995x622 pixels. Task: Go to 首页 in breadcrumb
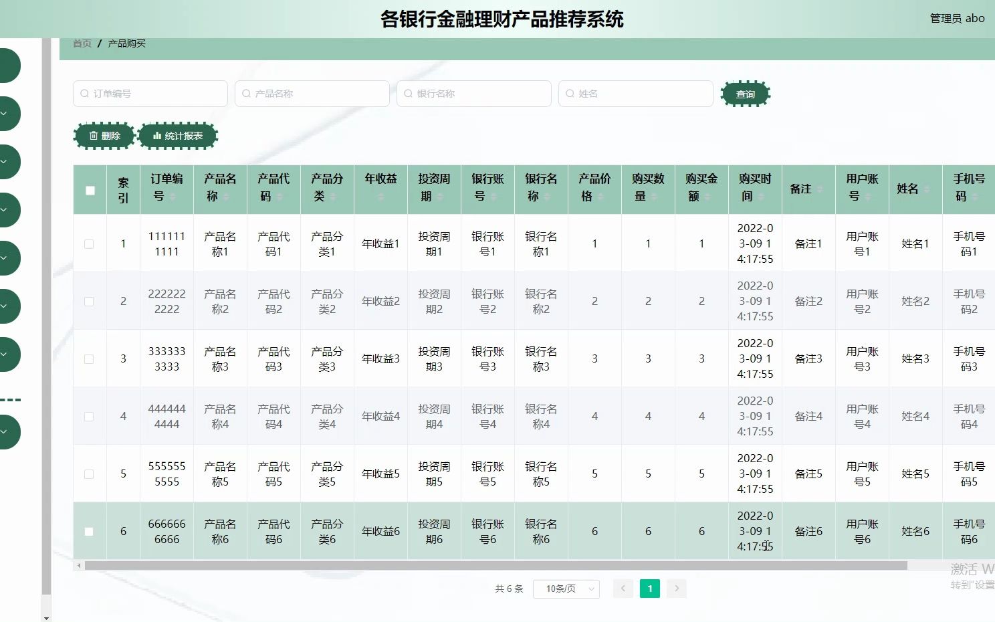click(82, 43)
